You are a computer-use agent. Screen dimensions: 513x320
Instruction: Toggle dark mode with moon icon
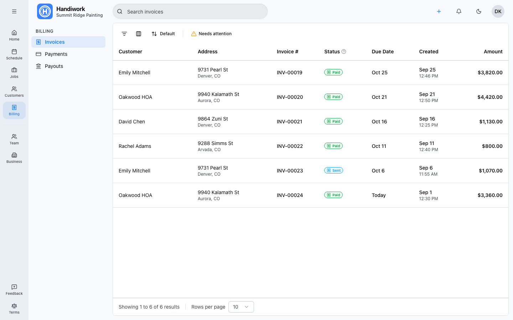tap(479, 11)
